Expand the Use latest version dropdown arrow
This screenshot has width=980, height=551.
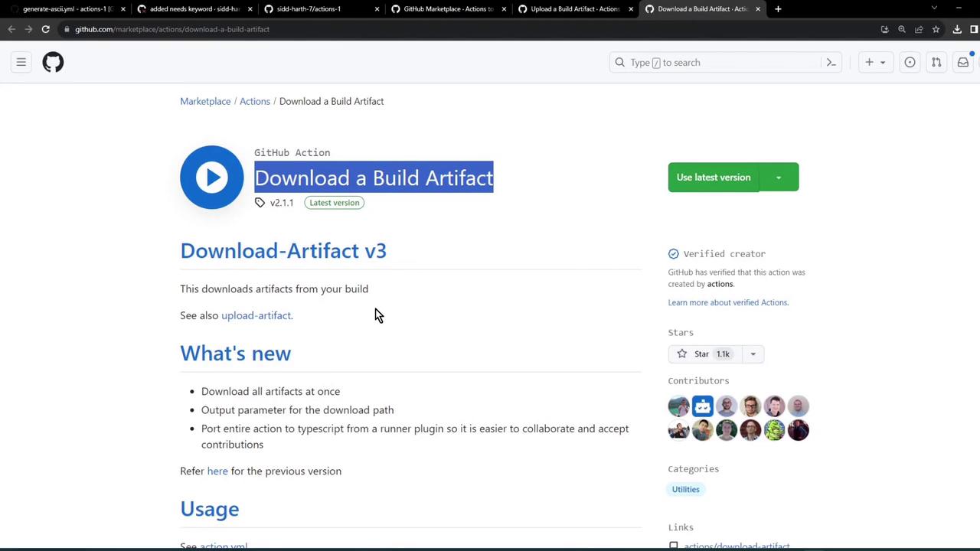pos(779,178)
